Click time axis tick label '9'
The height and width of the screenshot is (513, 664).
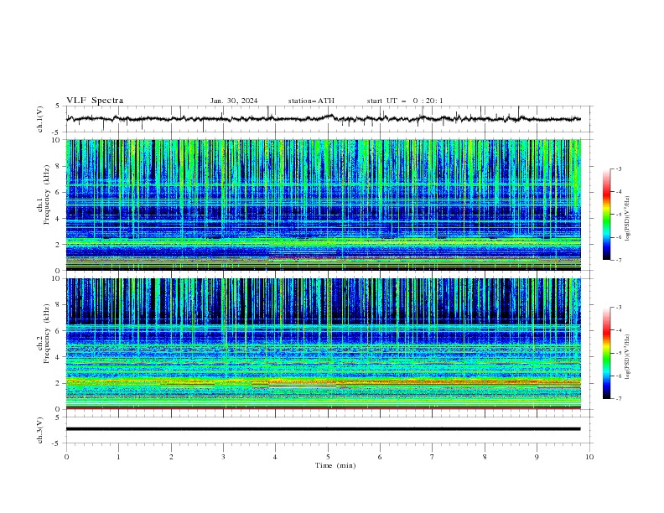pyautogui.click(x=537, y=457)
